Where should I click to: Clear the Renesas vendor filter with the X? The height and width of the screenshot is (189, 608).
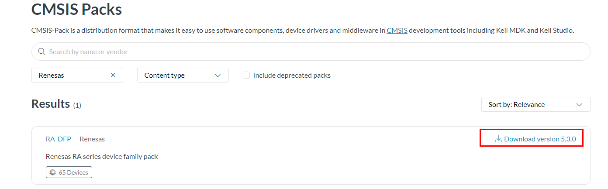point(113,75)
